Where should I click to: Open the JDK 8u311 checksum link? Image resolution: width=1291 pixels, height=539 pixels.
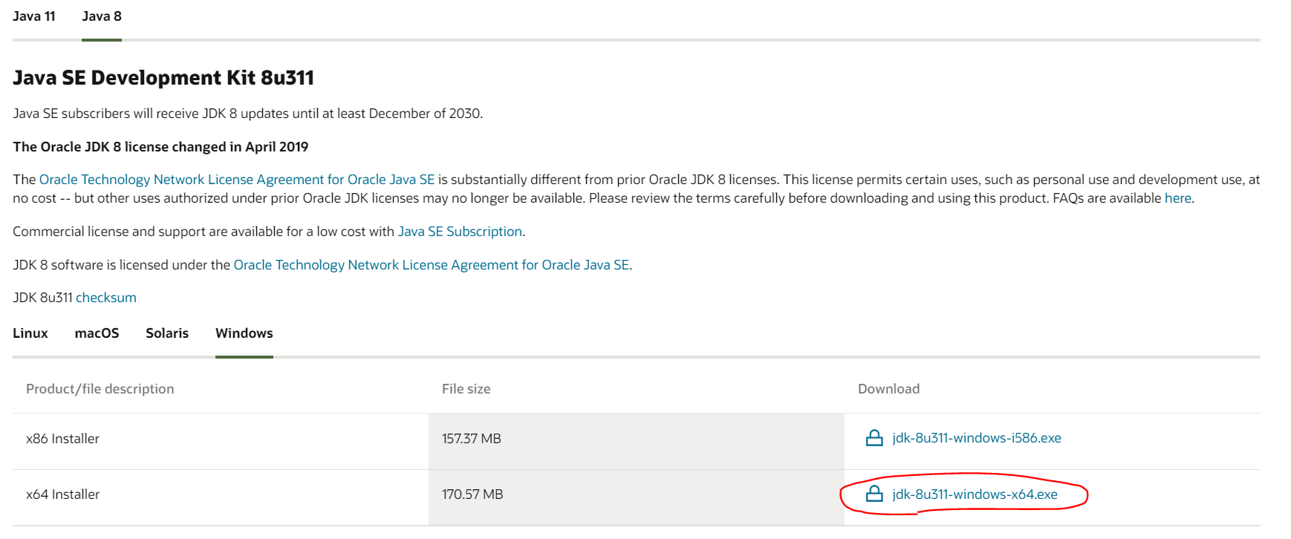click(106, 298)
